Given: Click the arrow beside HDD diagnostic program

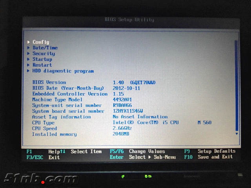Looking at the screenshot, I should point(28,70).
